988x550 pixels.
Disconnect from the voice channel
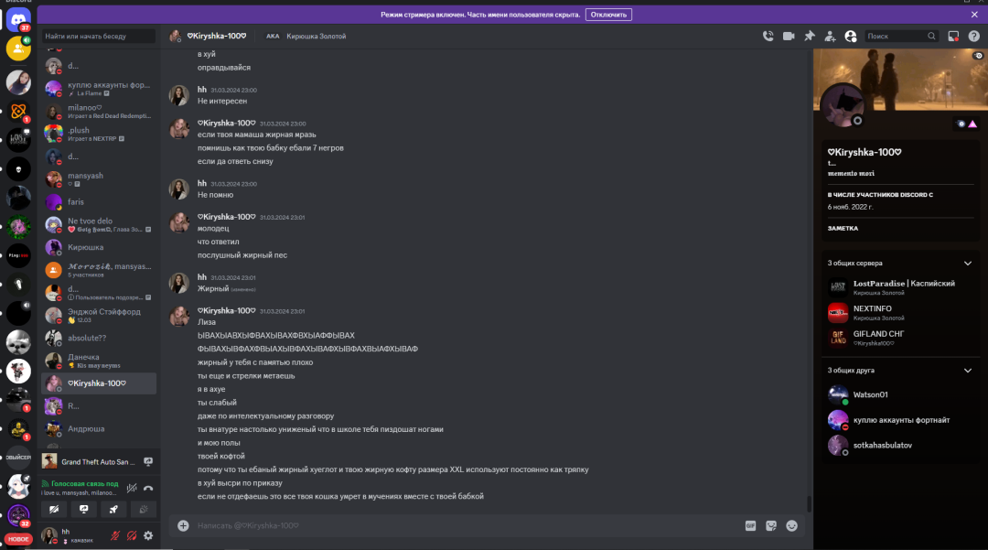(148, 488)
